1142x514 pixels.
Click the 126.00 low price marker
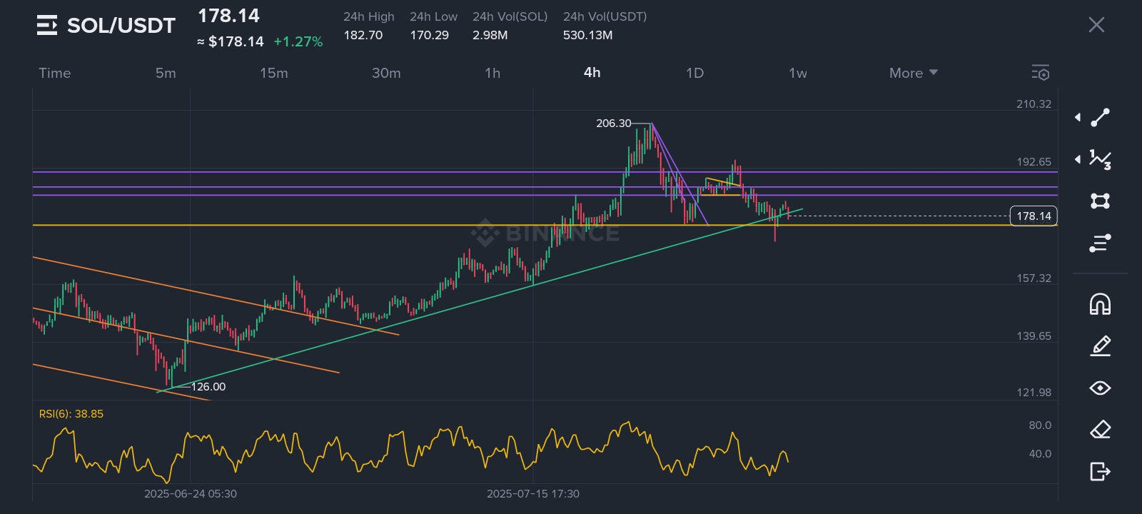[x=208, y=386]
